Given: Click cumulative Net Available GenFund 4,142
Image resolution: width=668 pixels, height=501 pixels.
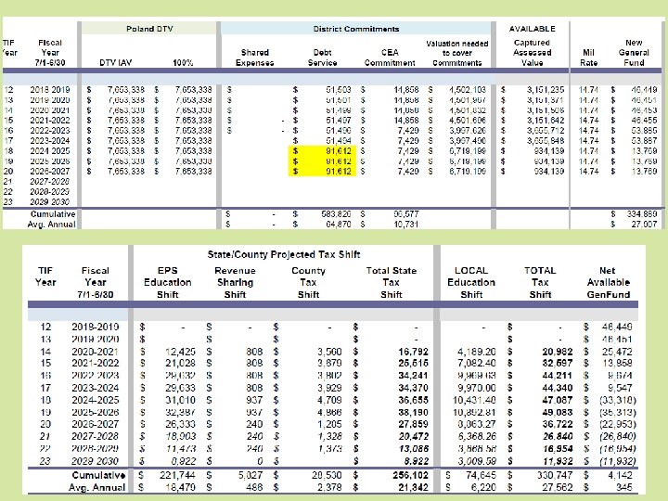Looking at the screenshot, I should (x=620, y=475).
